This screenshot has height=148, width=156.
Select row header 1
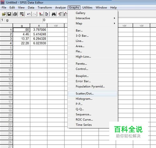point(6,30)
